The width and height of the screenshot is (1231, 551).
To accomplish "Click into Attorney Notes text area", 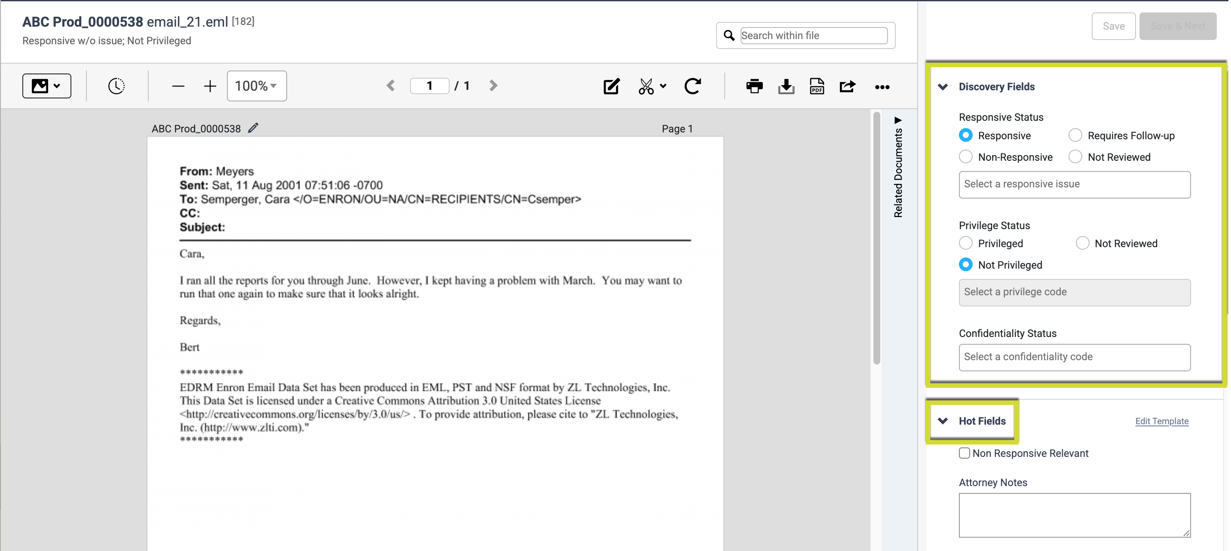I will (x=1074, y=515).
